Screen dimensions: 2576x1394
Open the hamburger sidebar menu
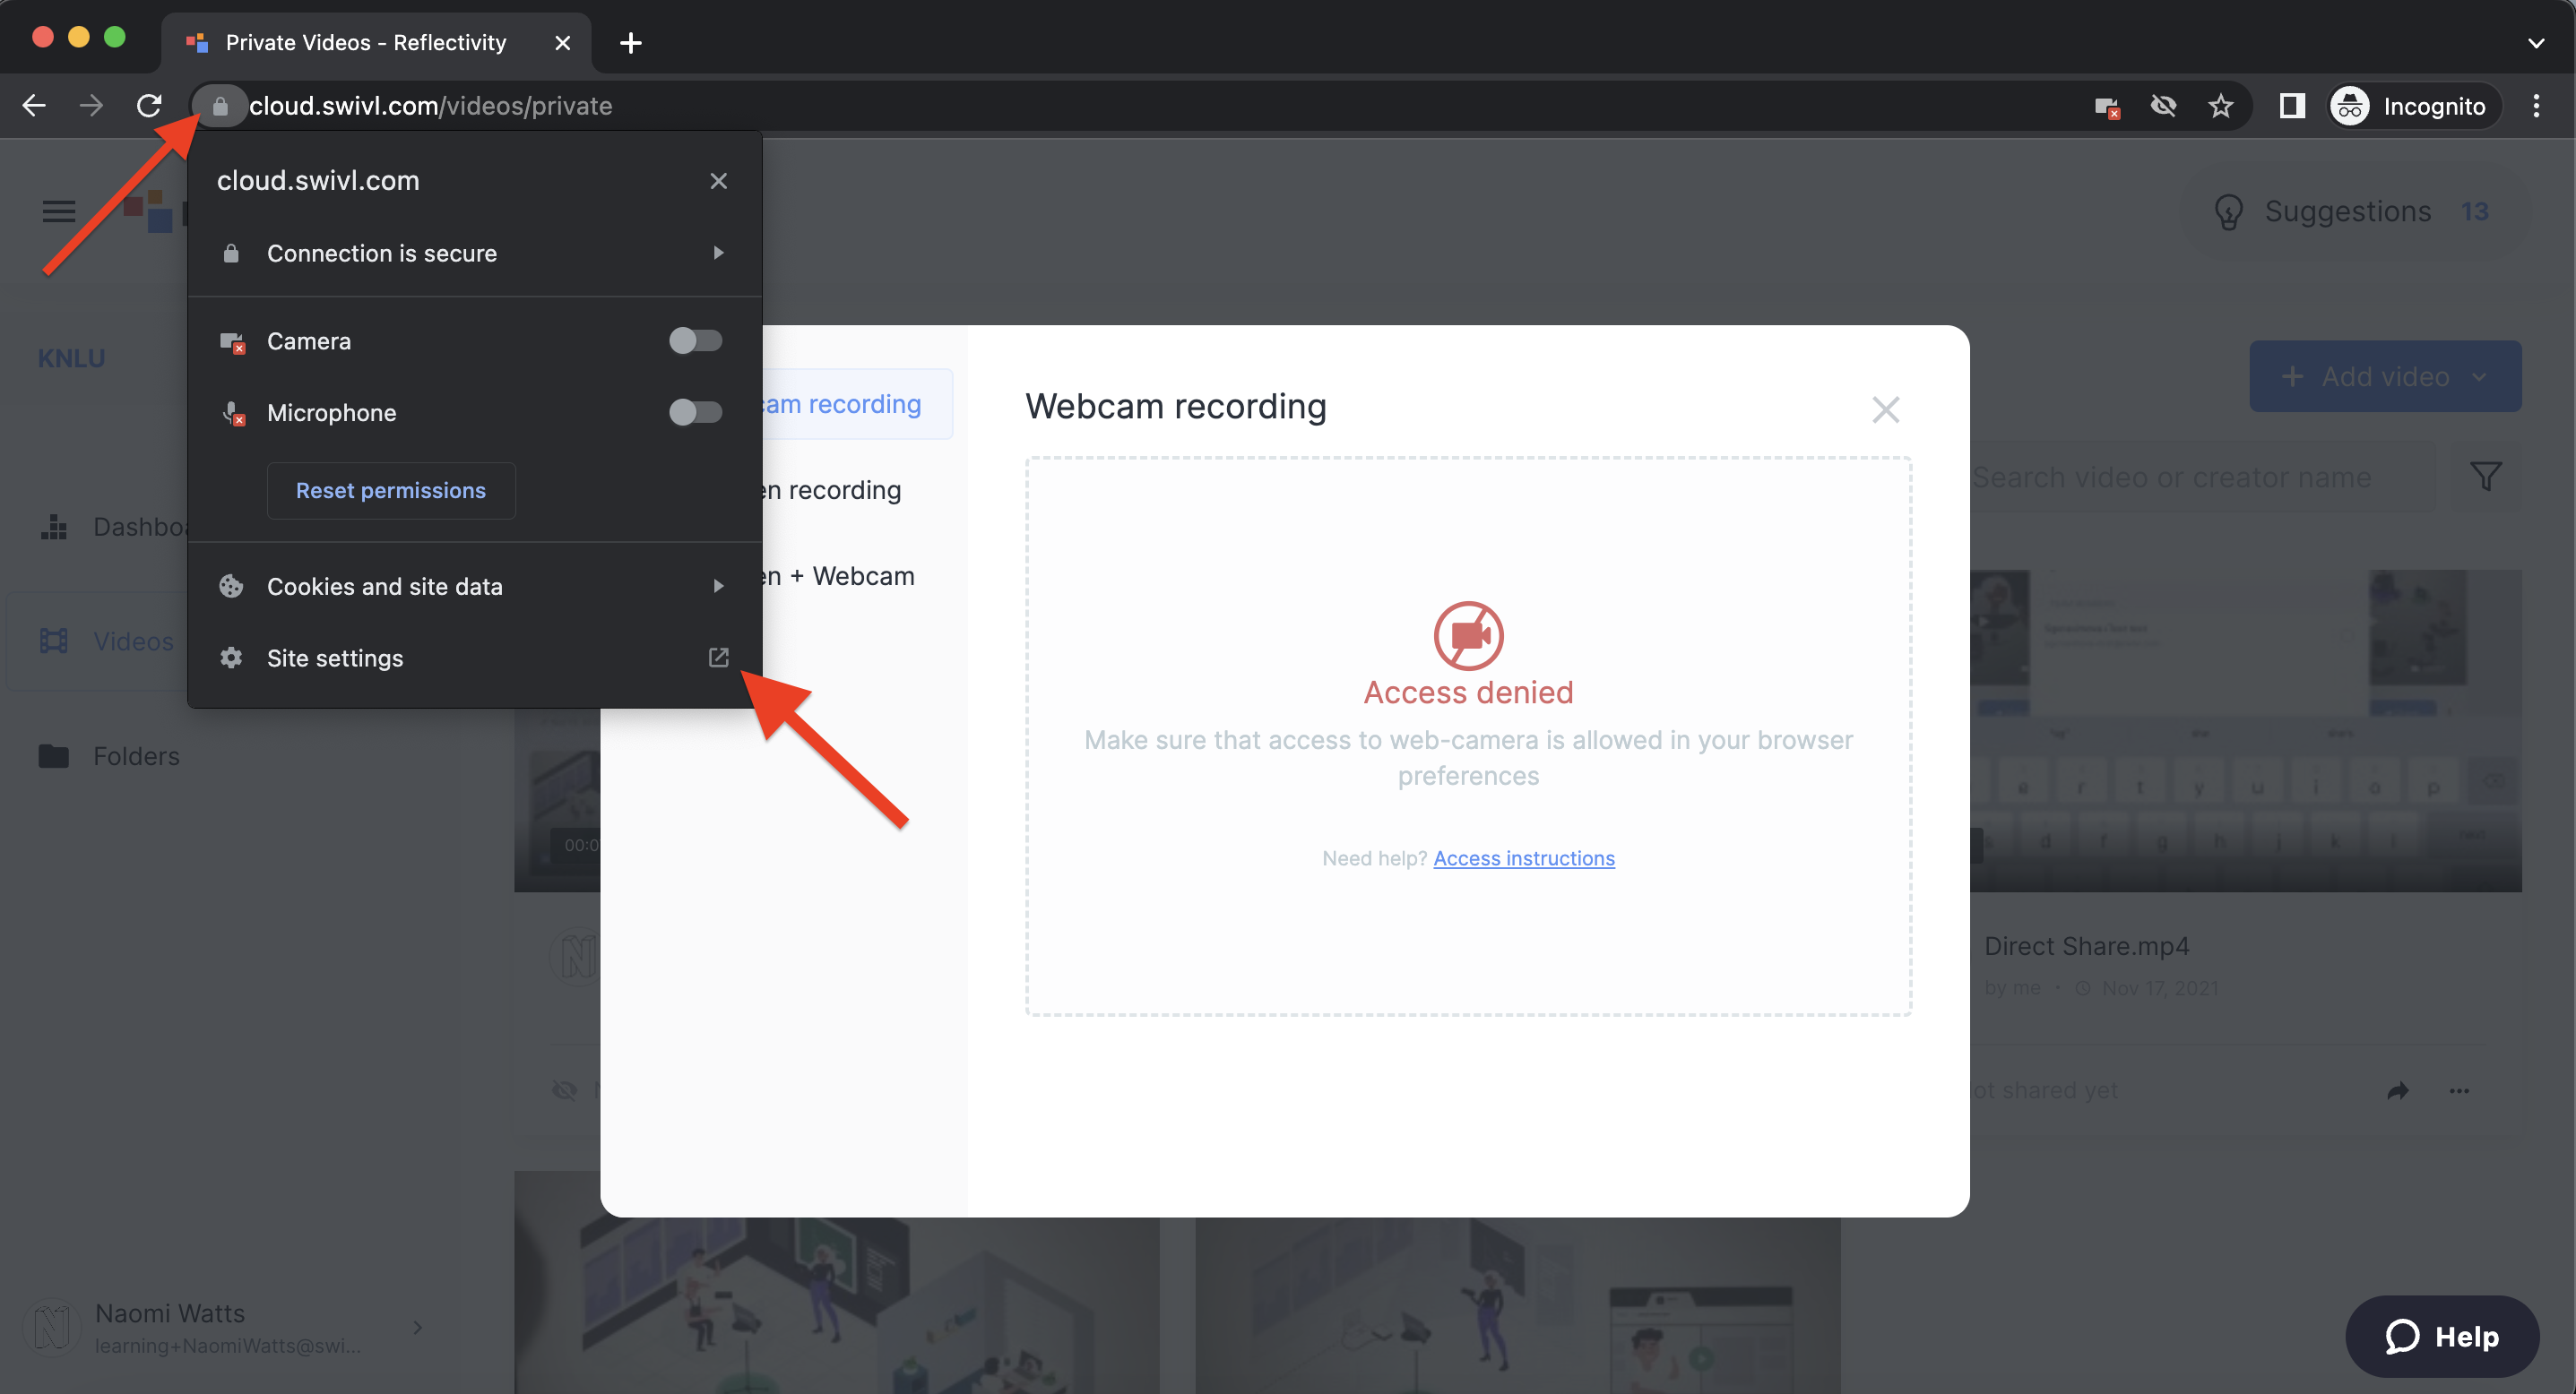(x=59, y=211)
